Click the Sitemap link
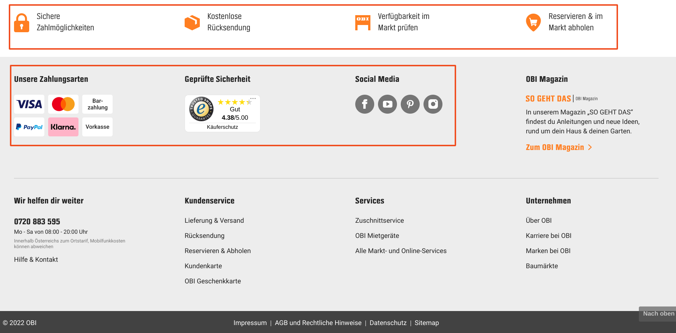Viewport: 676px width, 333px height. coord(427,323)
